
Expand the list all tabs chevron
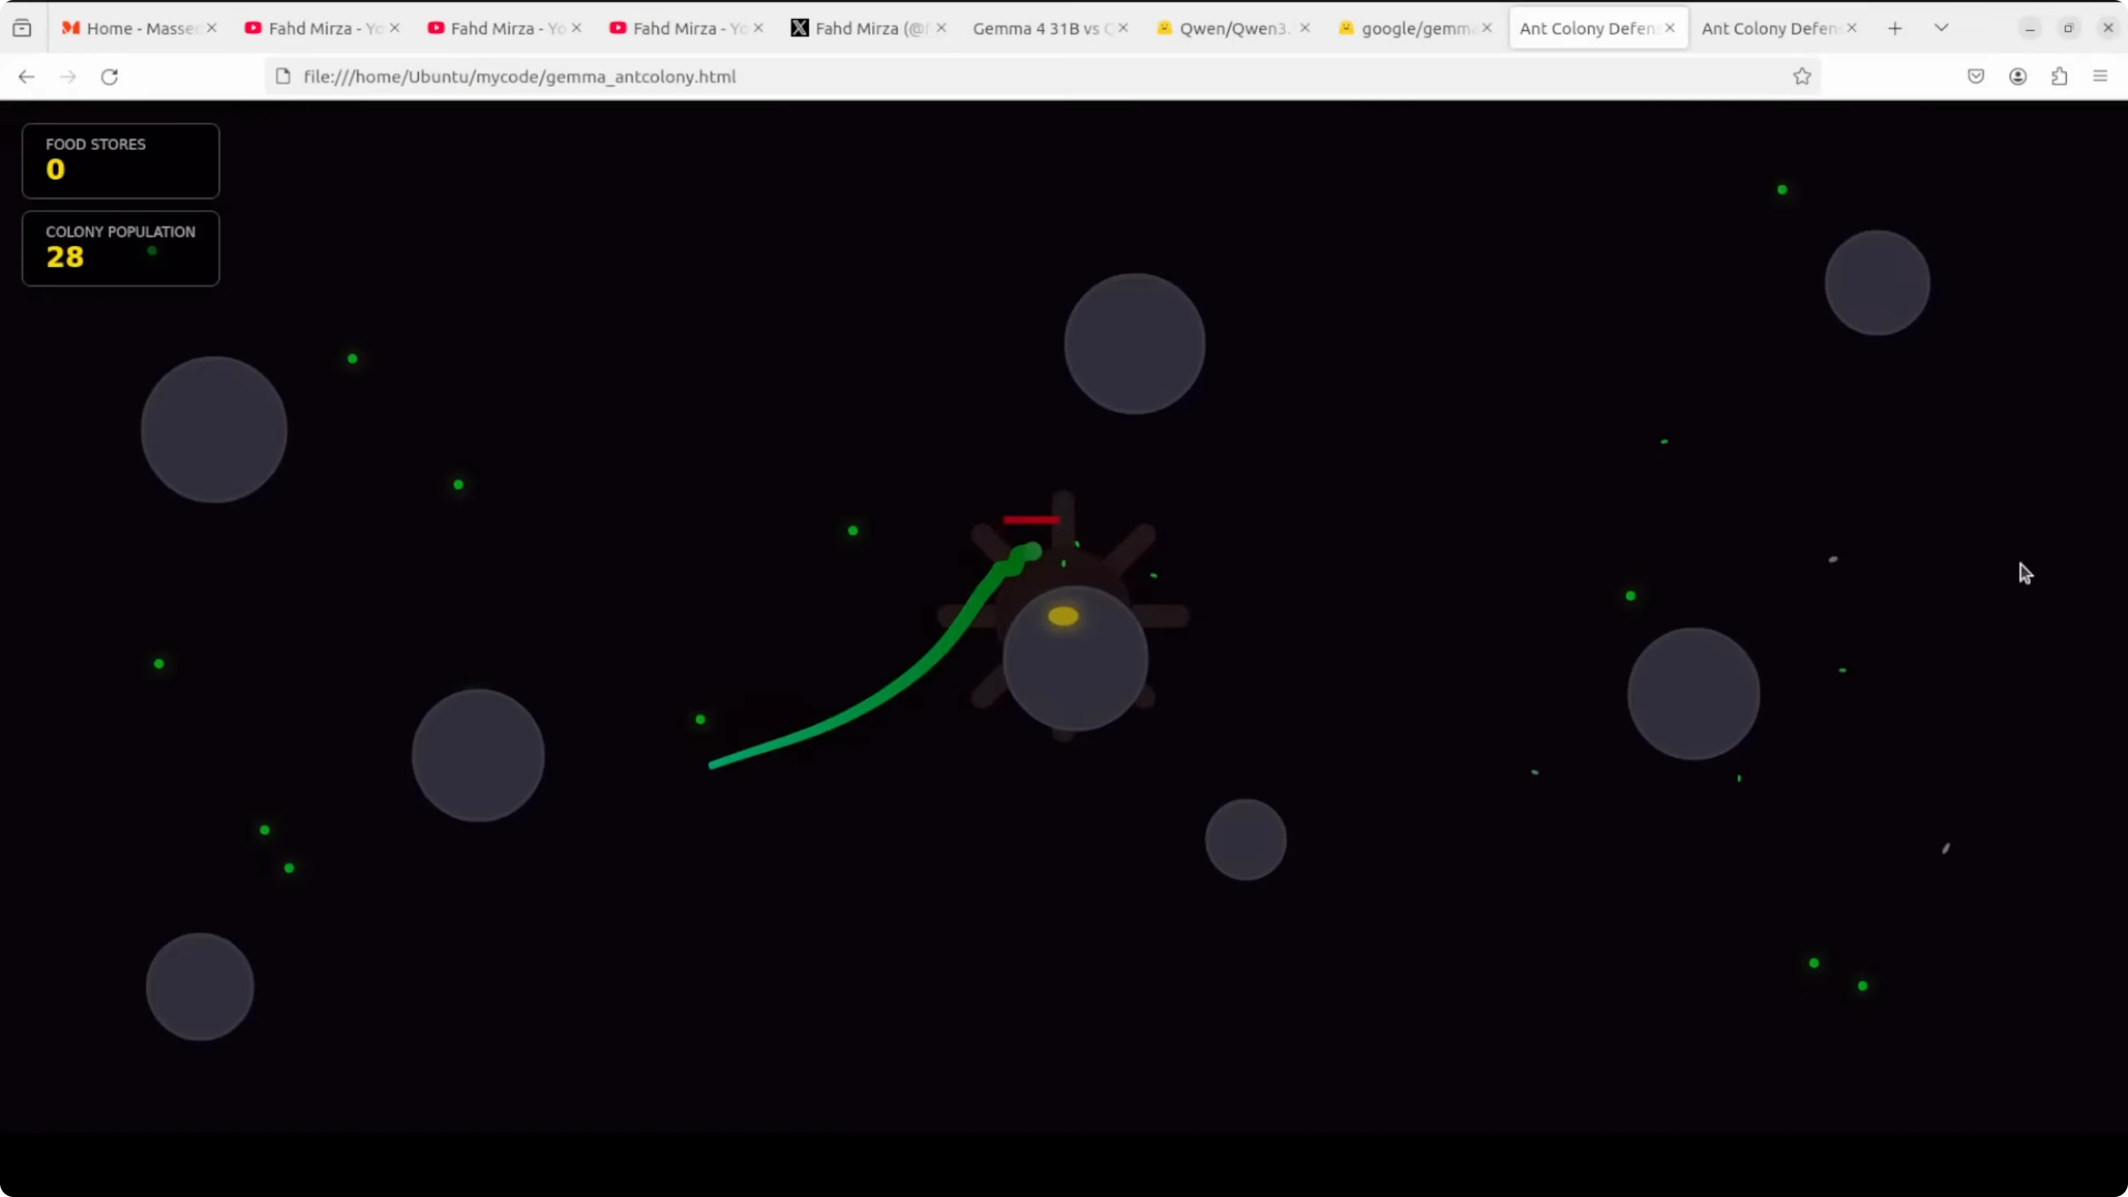pyautogui.click(x=1941, y=28)
